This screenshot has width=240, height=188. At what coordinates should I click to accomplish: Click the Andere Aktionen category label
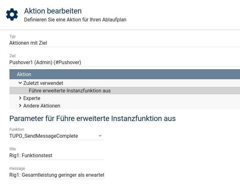tap(42, 106)
